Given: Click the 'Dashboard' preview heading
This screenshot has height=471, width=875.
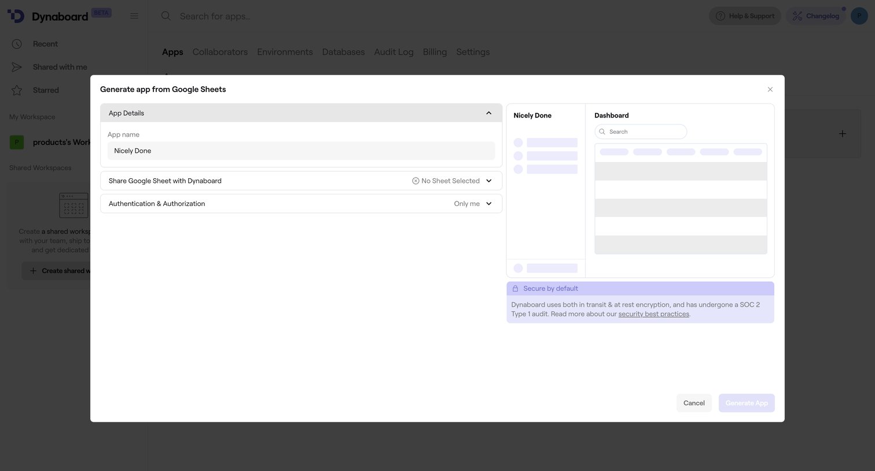Looking at the screenshot, I should pyautogui.click(x=612, y=116).
